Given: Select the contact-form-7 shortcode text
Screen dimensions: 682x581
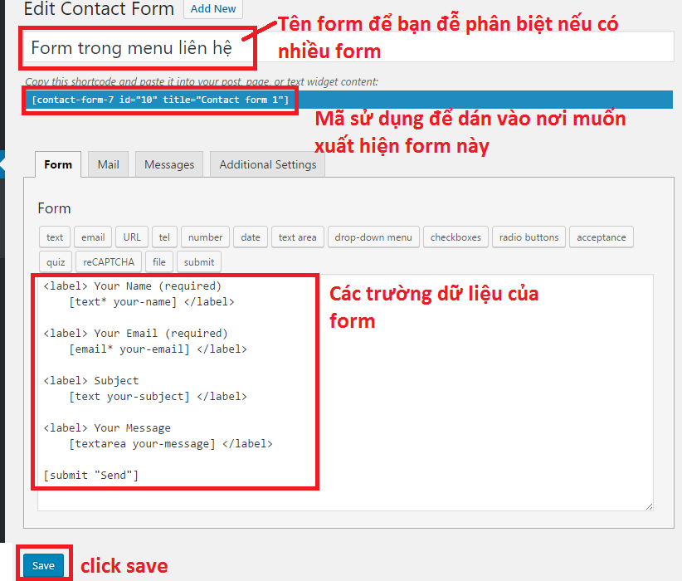Looking at the screenshot, I should (160, 100).
